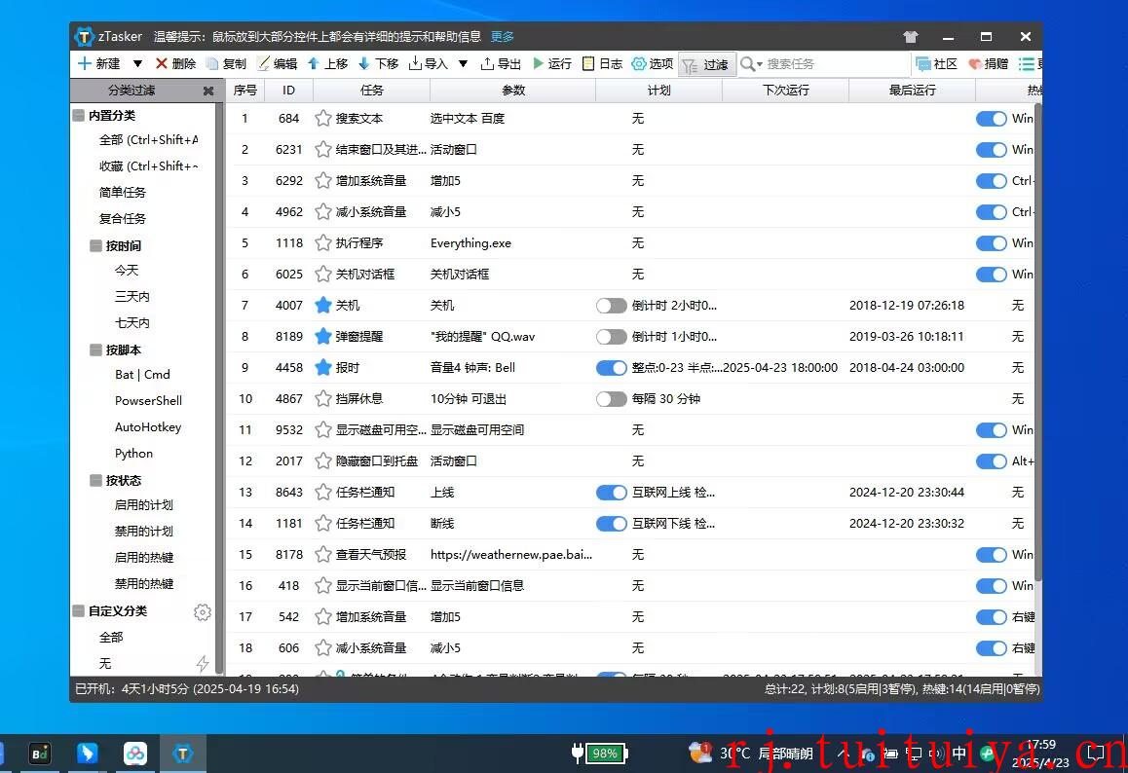Disable the 执行程序 hotkey toggle
This screenshot has width=1128, height=773.
click(x=992, y=243)
